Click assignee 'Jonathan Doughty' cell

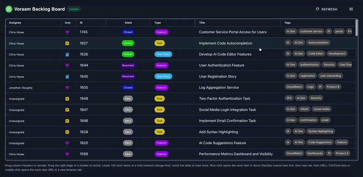[20, 88]
